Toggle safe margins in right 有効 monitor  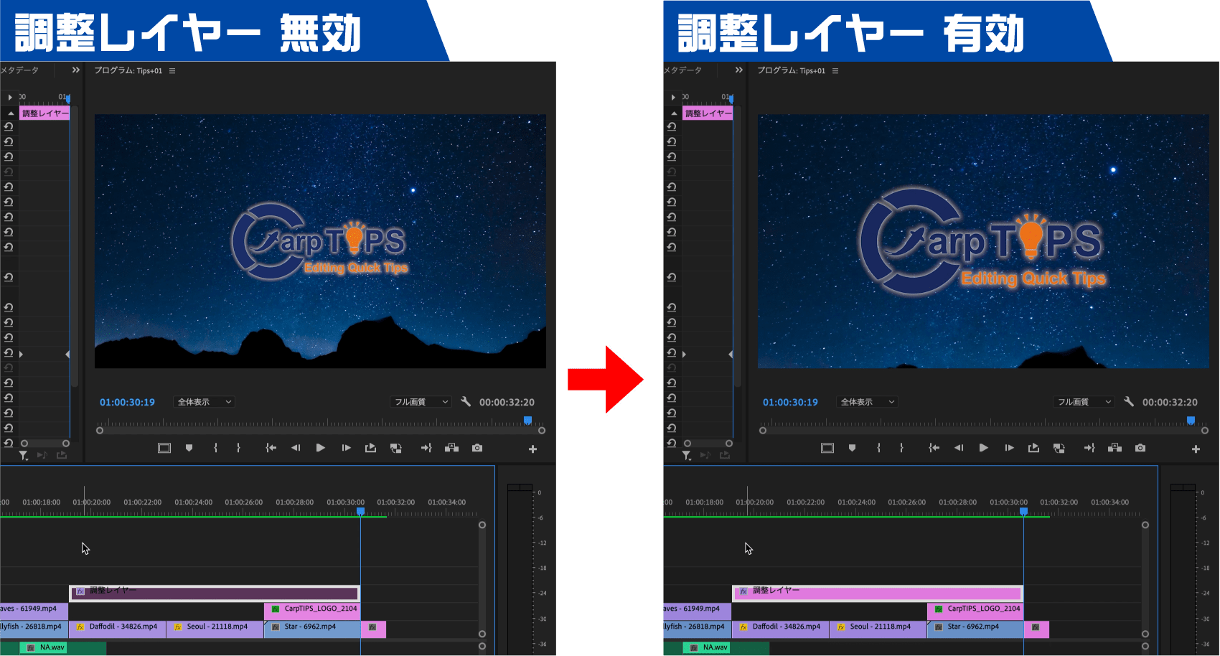click(x=827, y=448)
